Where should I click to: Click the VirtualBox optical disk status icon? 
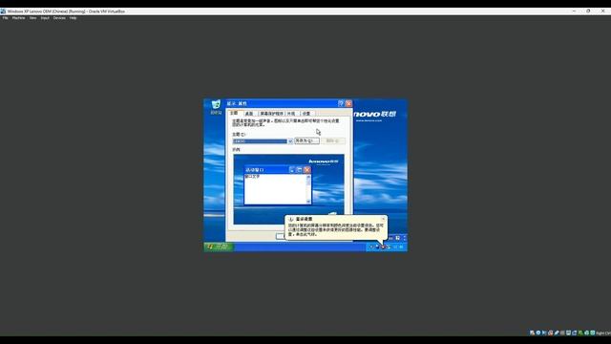coord(538,333)
